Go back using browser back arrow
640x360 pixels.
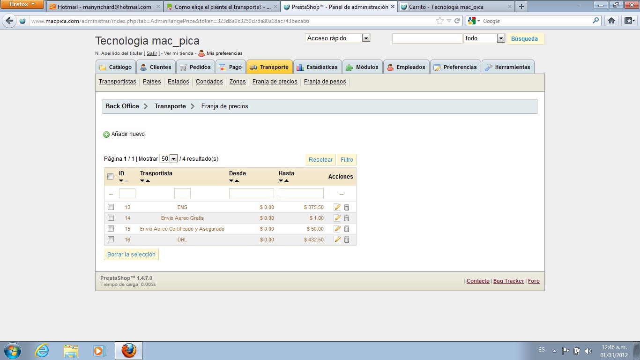click(x=9, y=21)
